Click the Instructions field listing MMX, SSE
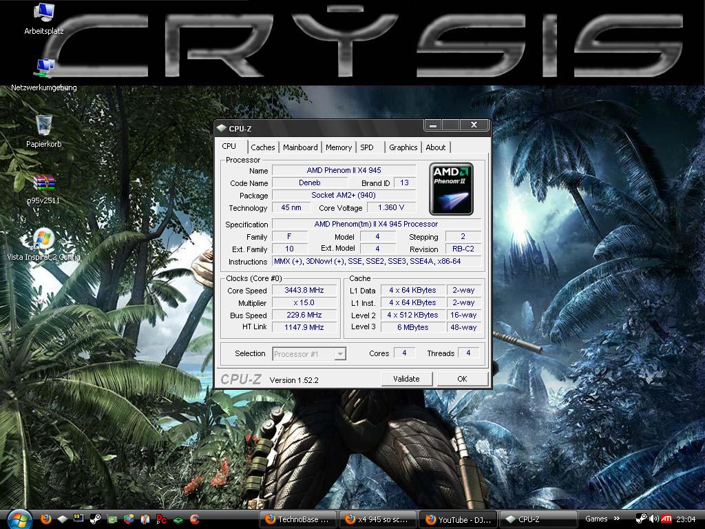The width and height of the screenshot is (705, 529). (377, 261)
